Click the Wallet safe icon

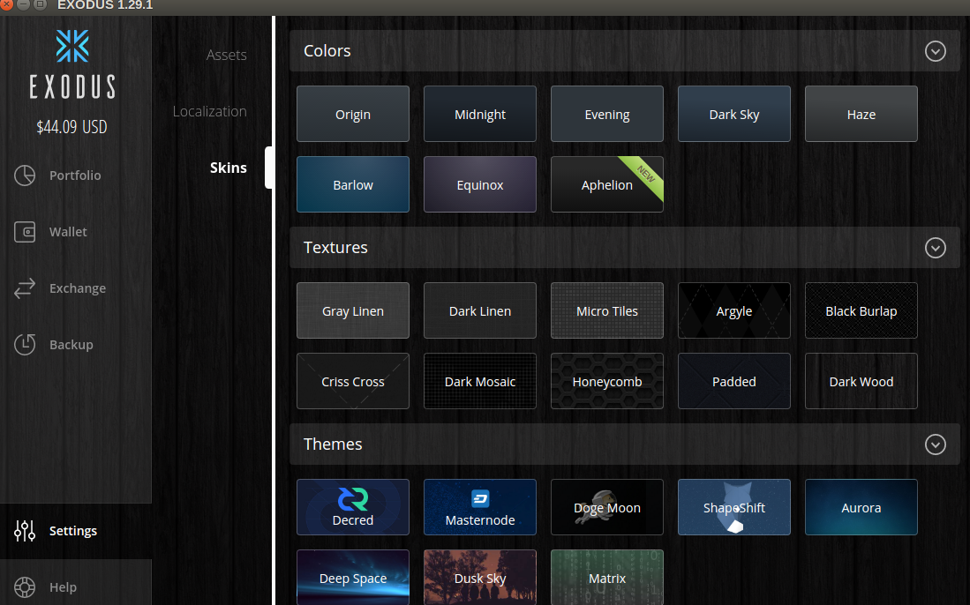click(25, 232)
